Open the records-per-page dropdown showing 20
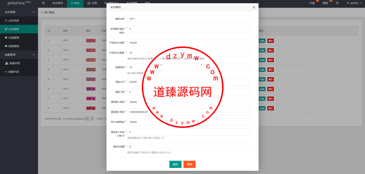 point(89,119)
